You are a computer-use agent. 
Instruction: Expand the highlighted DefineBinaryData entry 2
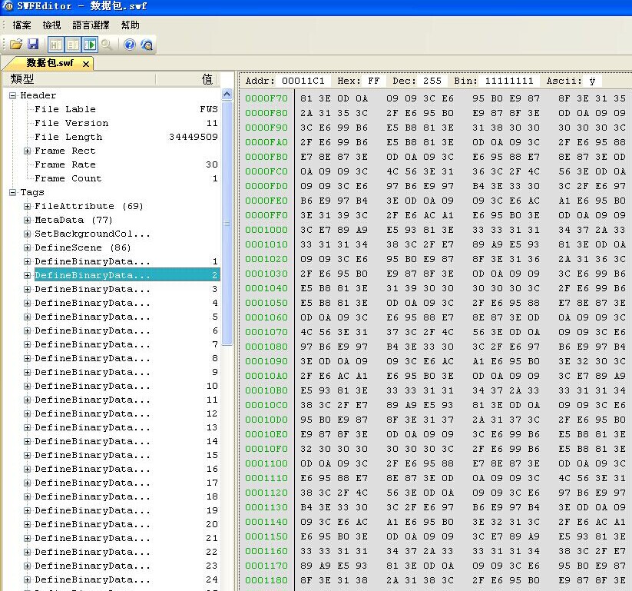(27, 275)
